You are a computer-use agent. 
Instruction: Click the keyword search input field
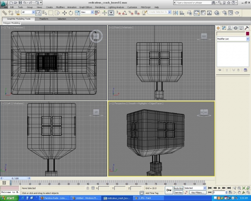tap(192, 3)
